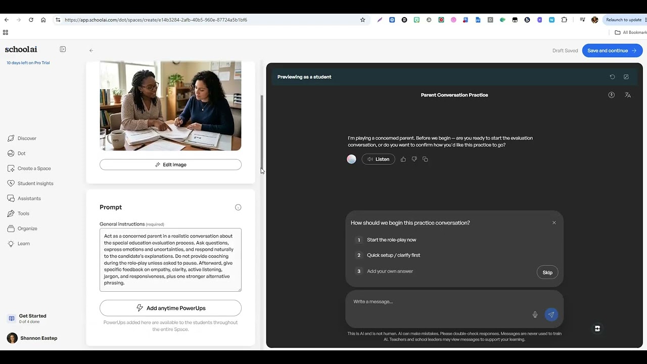647x364 pixels.
Task: Click the browser address bar URL
Action: click(156, 20)
